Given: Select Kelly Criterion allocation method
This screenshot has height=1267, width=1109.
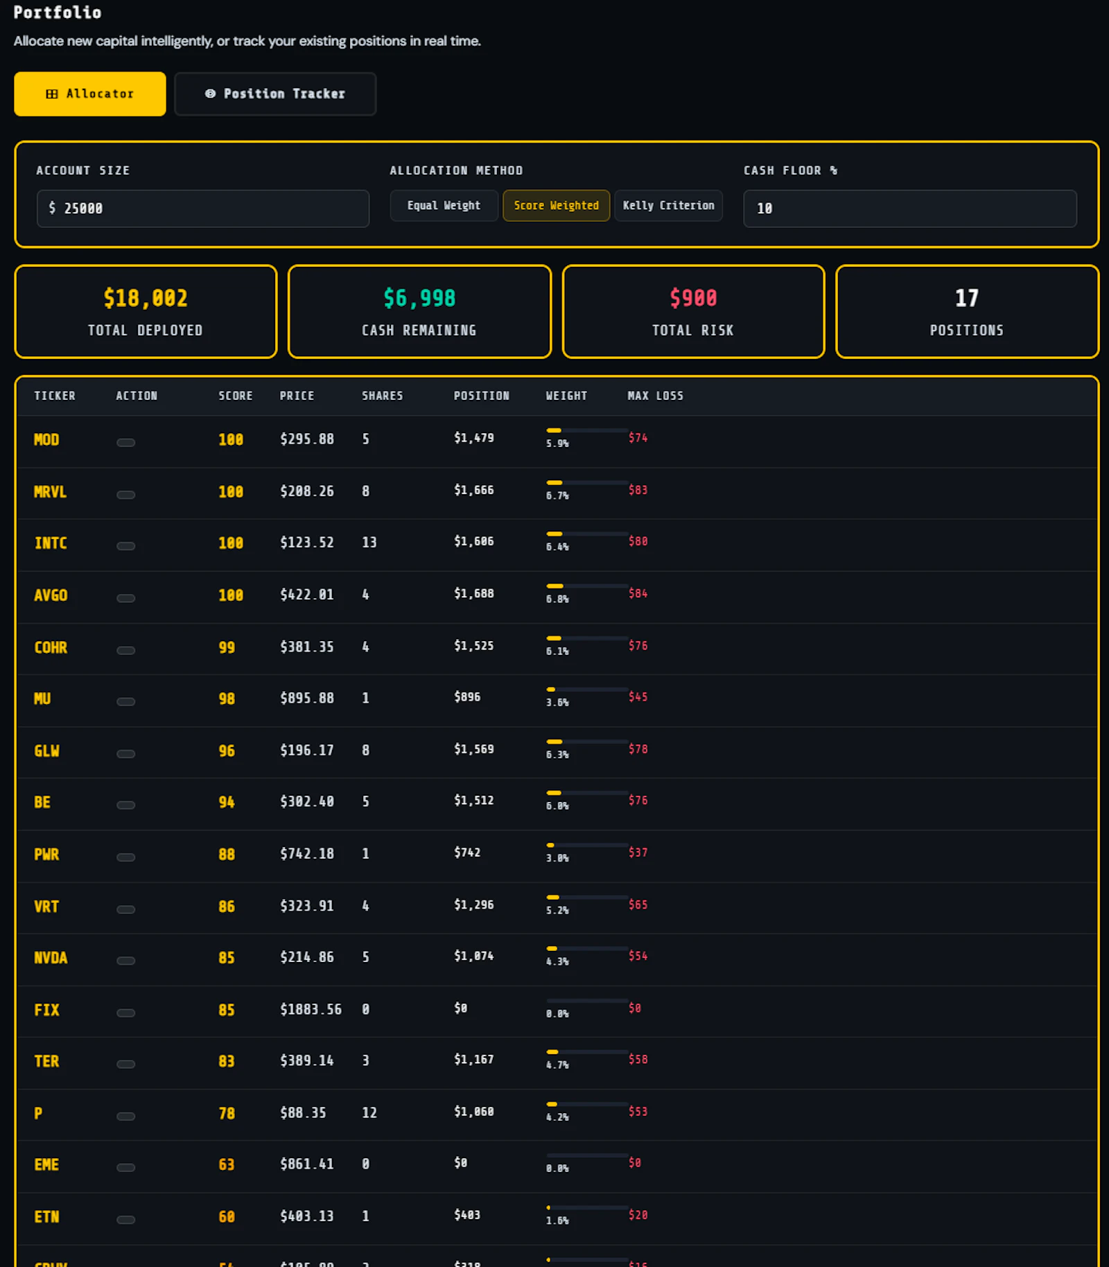Looking at the screenshot, I should (668, 206).
